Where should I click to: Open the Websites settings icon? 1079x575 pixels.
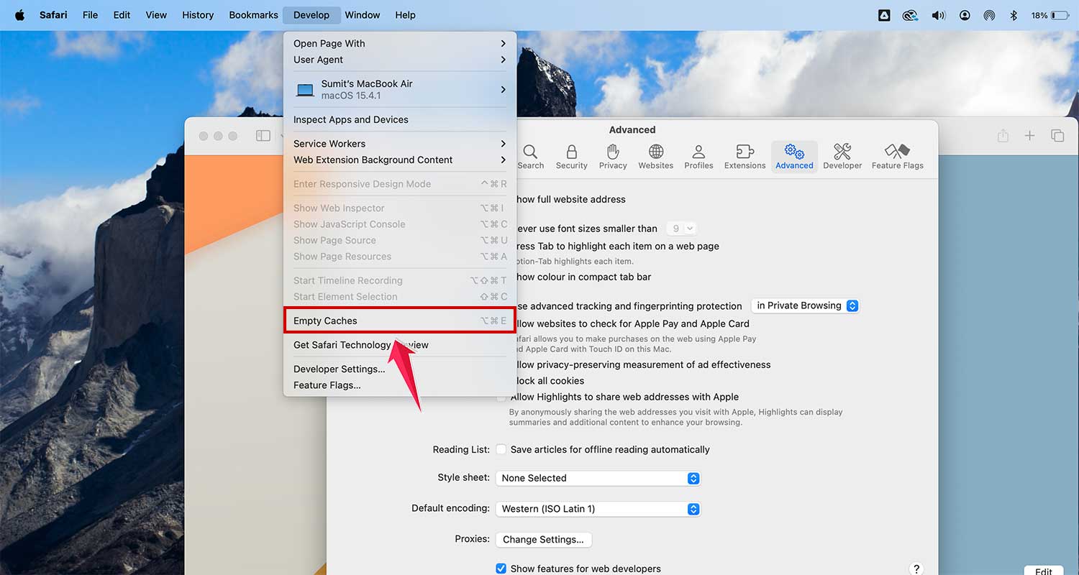coord(655,157)
